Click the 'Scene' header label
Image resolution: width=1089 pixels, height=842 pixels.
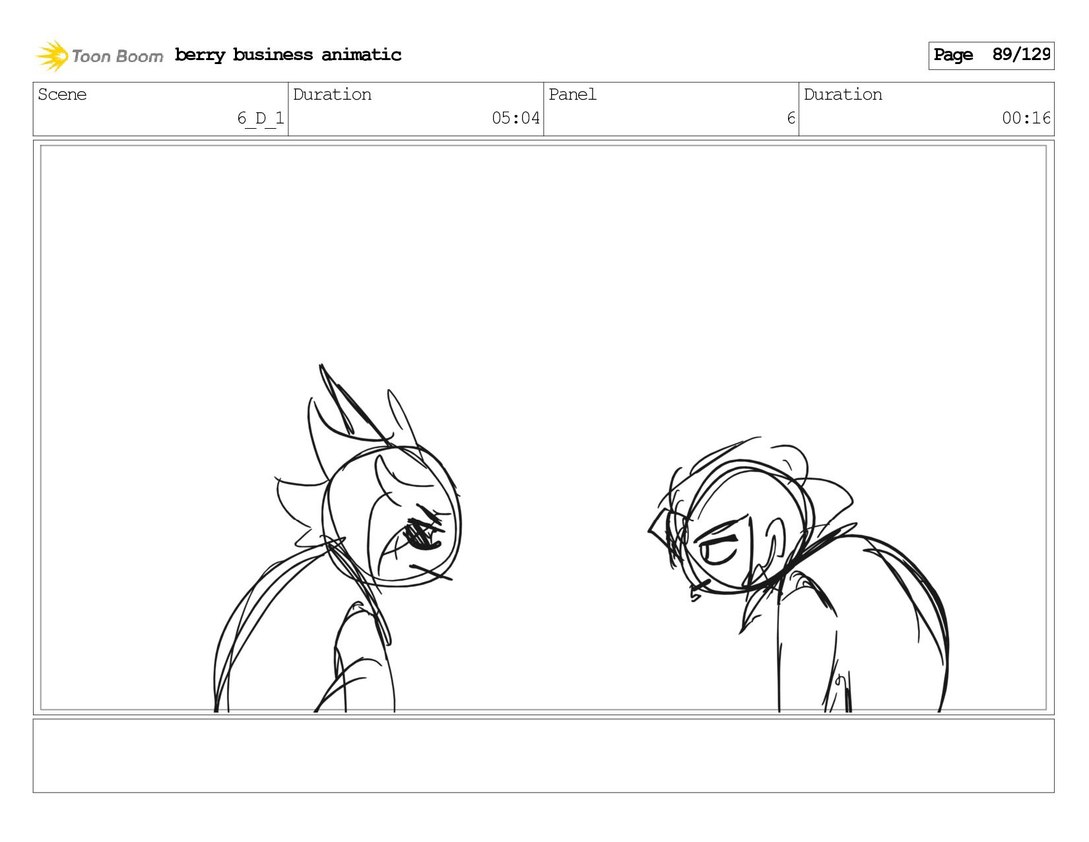point(62,94)
